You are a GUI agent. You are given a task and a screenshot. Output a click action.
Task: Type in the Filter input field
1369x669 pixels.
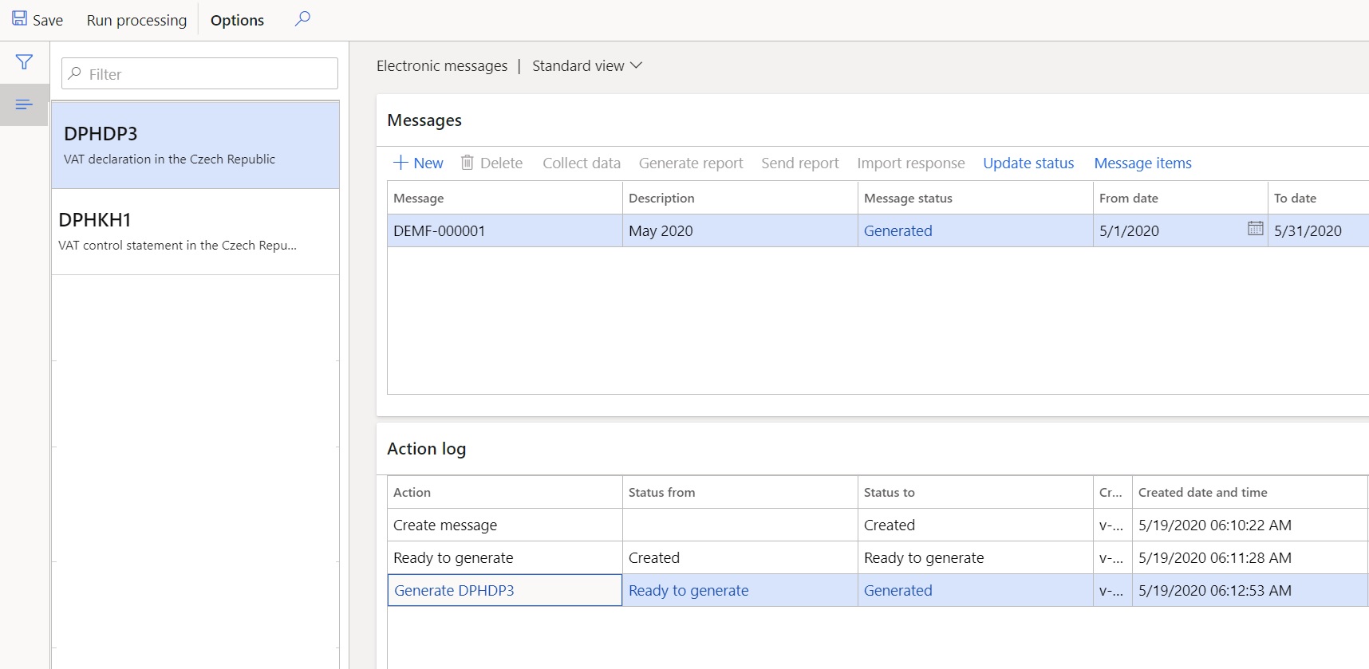coord(199,73)
